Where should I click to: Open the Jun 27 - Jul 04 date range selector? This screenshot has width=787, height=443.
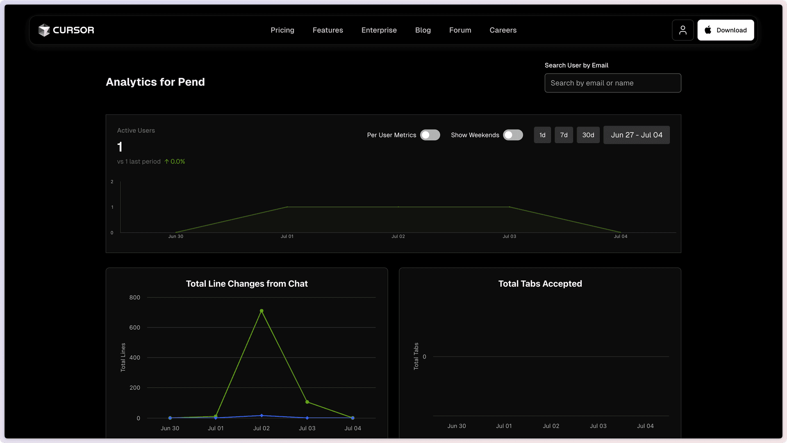pos(637,135)
